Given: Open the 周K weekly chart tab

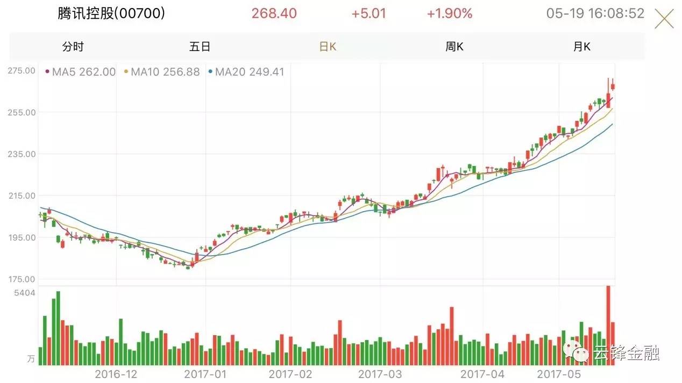Looking at the screenshot, I should (454, 47).
